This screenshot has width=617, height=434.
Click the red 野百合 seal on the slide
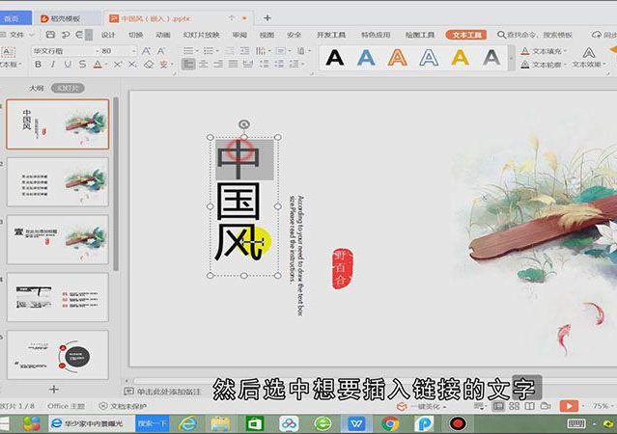(342, 268)
